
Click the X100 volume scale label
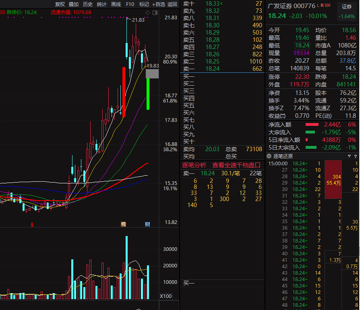166,296
